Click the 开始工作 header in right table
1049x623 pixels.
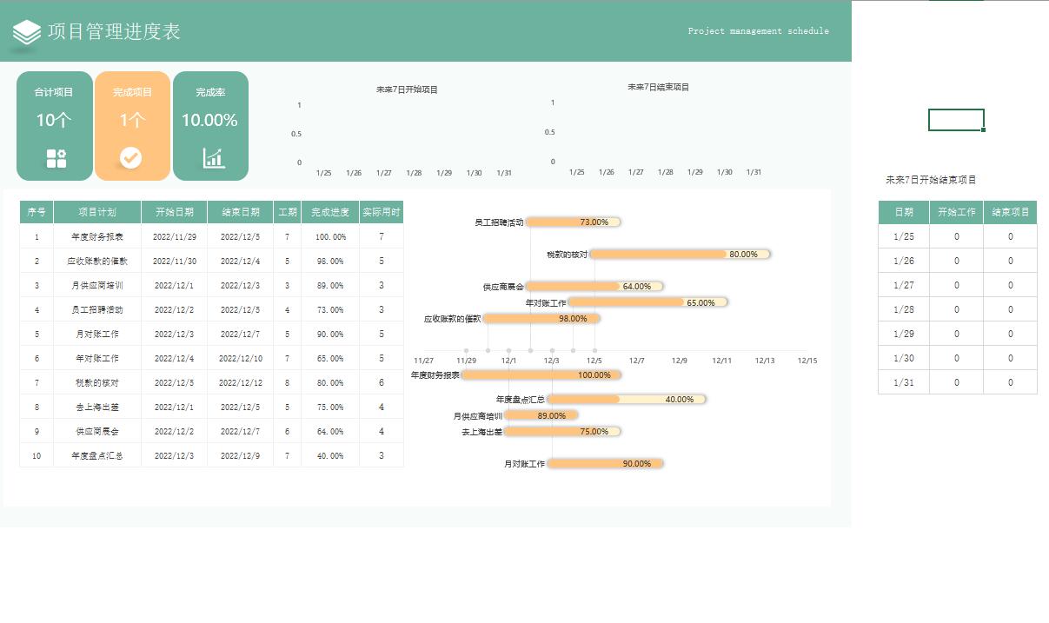[x=956, y=212]
